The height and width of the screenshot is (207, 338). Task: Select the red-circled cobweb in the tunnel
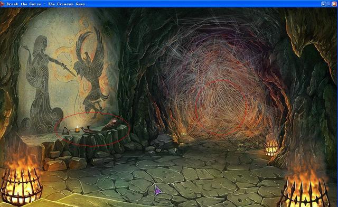click(221, 107)
